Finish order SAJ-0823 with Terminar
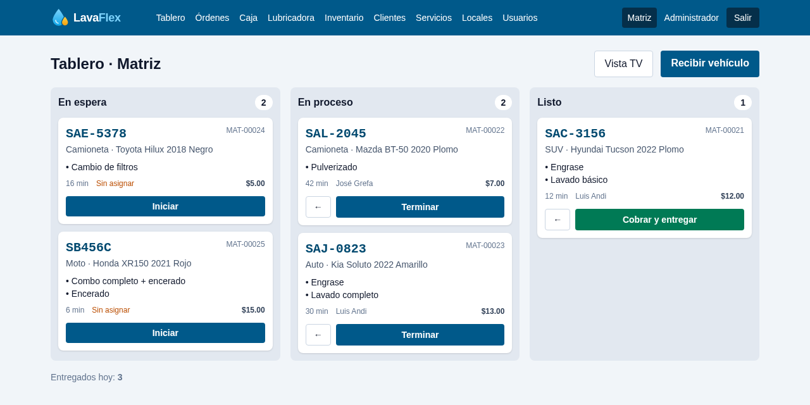This screenshot has width=810, height=405. click(x=420, y=335)
